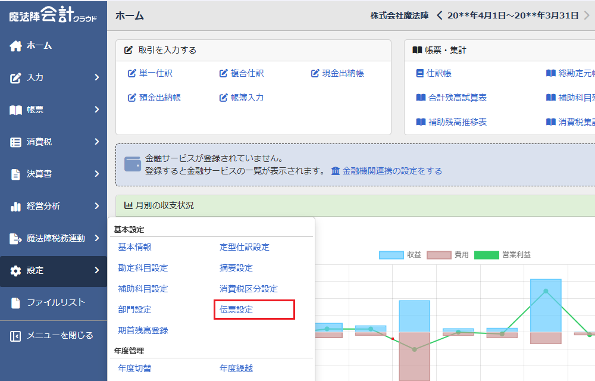Go to previous fiscal year arrow
This screenshot has width=595, height=381.
pyautogui.click(x=440, y=15)
